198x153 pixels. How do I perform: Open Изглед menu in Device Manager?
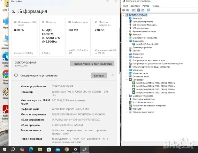click(146, 6)
